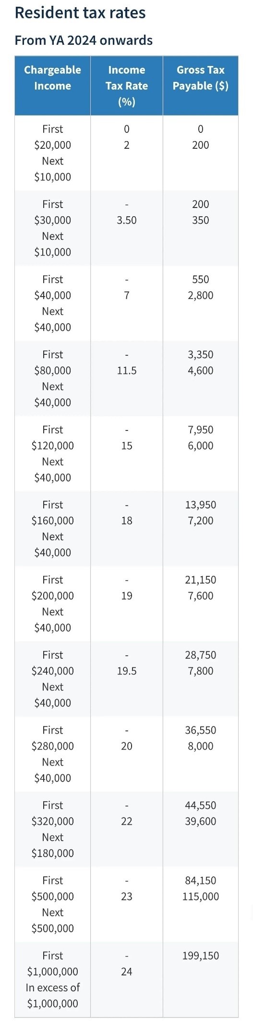Click the 13,950 gross tax cell
This screenshot has height=1026, width=253.
[201, 505]
